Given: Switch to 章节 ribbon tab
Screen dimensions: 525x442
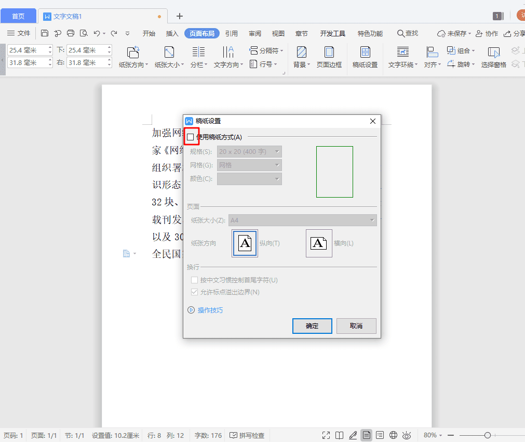Looking at the screenshot, I should (301, 33).
